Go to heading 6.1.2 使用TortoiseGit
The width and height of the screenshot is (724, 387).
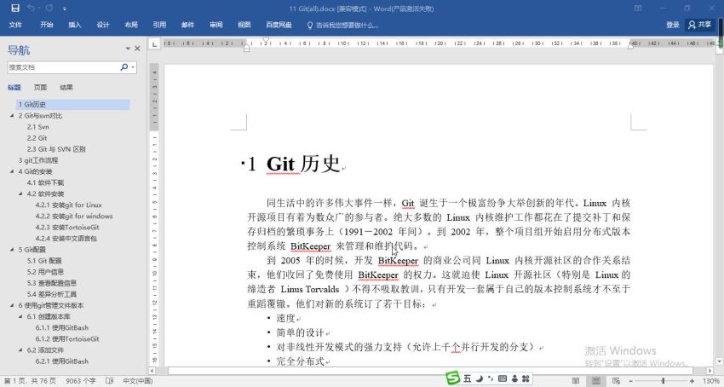[x=67, y=339]
